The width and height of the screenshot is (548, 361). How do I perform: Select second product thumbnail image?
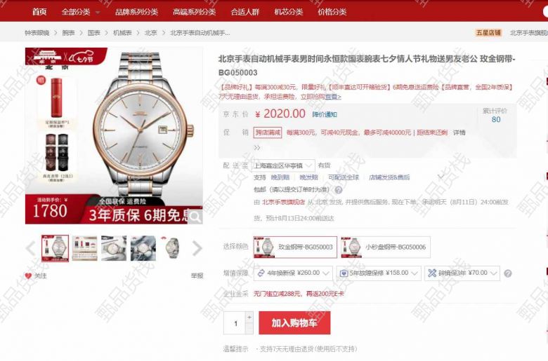click(84, 248)
